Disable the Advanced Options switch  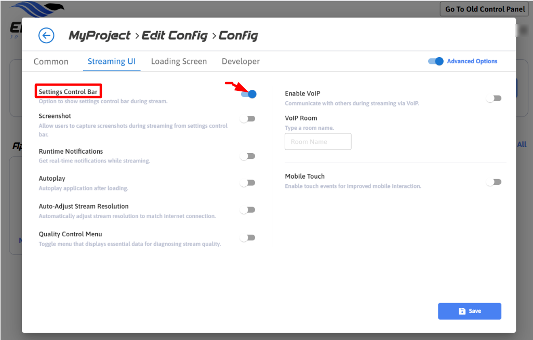pos(436,61)
